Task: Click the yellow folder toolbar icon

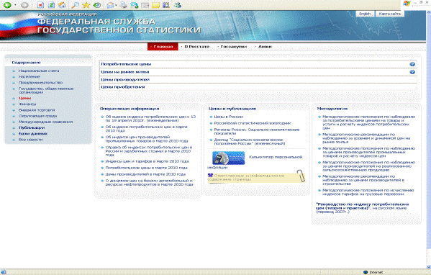Action: (x=156, y=4)
